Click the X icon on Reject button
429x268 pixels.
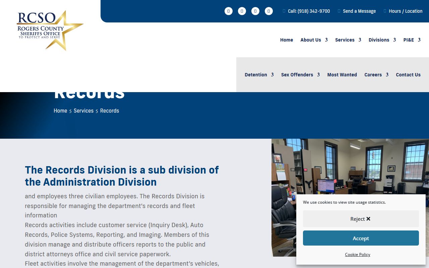click(368, 219)
